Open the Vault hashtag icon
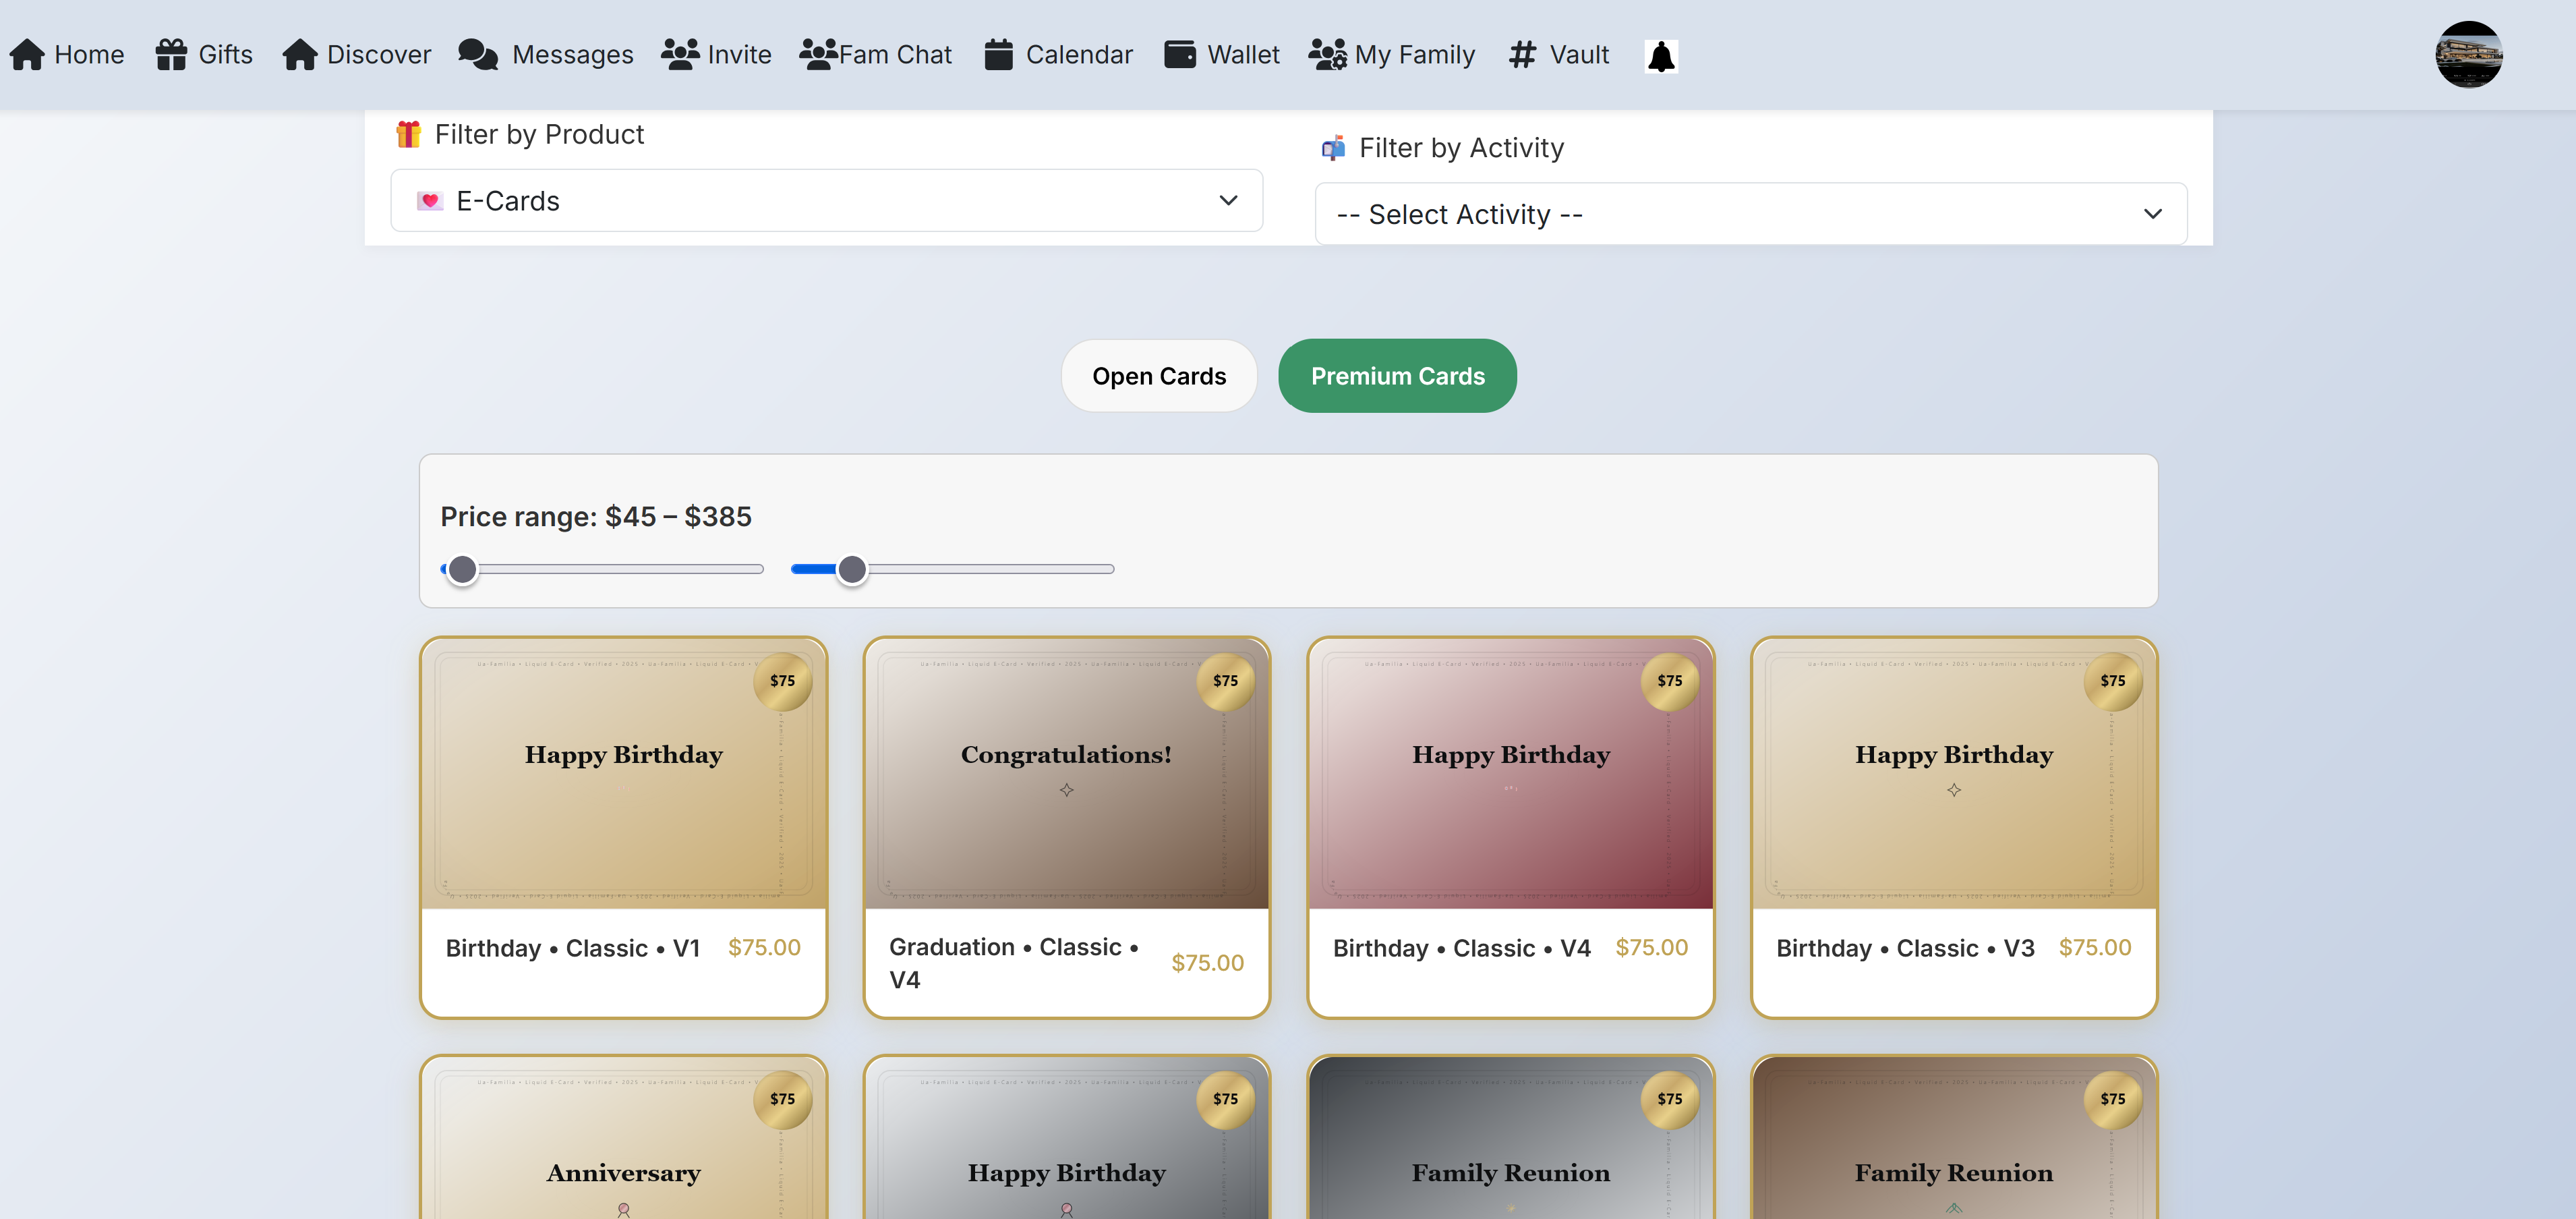 coord(1521,55)
